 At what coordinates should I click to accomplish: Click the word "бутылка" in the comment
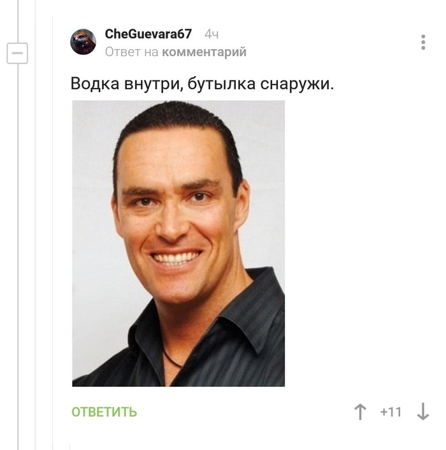click(x=222, y=84)
